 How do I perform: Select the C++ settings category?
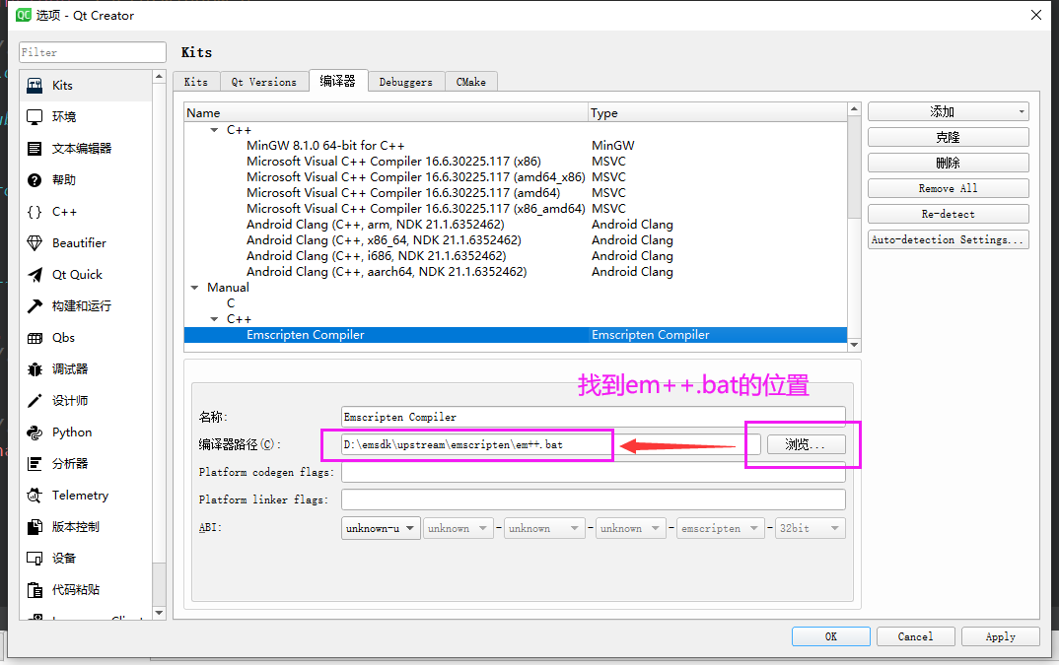pos(61,211)
